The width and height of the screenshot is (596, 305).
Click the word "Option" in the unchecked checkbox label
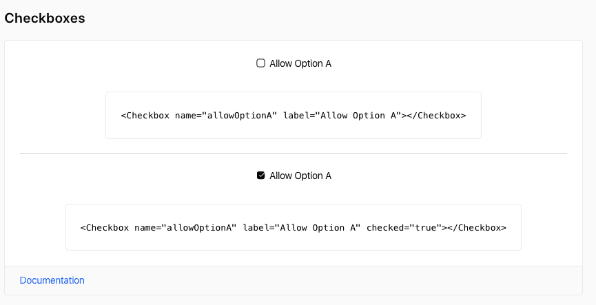coord(309,63)
